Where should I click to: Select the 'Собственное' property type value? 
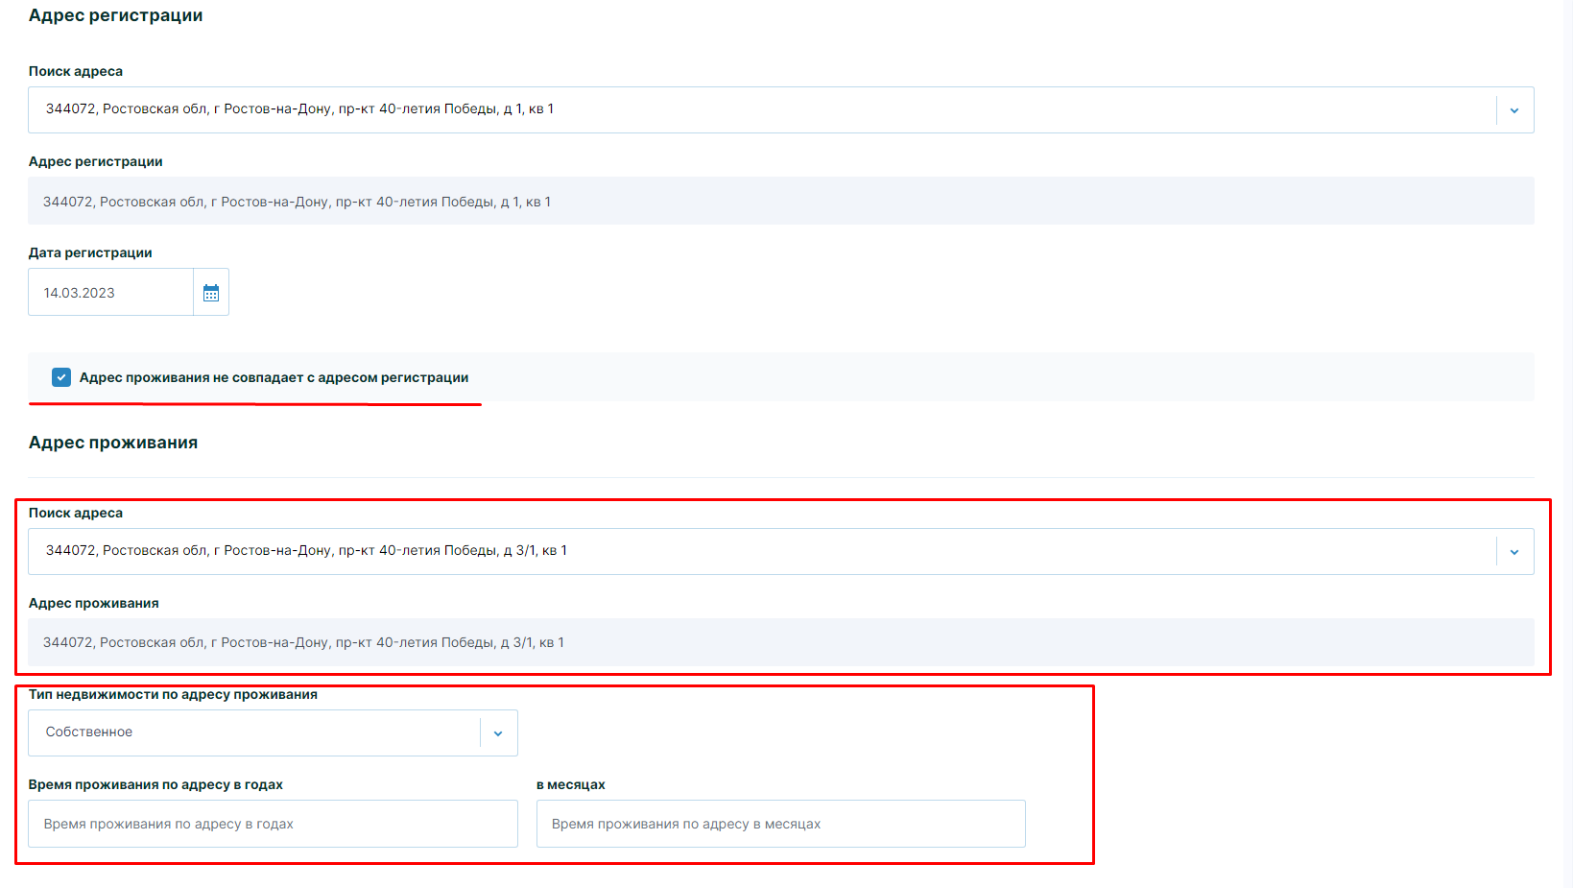89,732
